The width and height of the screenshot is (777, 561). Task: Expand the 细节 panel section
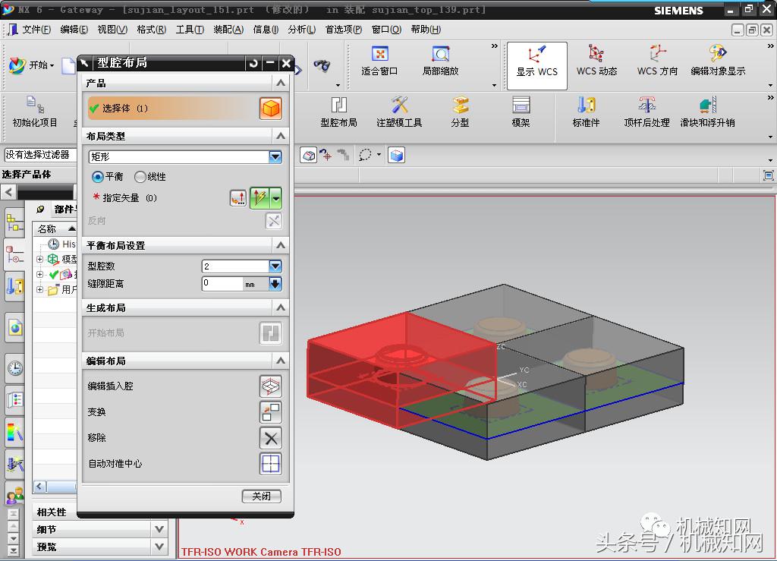point(159,529)
